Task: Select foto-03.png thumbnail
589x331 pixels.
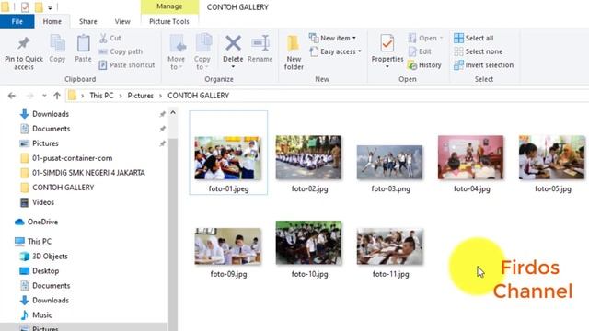Action: 389,162
